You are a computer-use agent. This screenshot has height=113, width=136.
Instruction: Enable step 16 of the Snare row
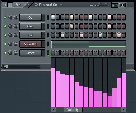124,53
